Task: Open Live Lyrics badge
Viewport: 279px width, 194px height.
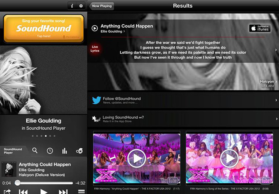Action: pyautogui.click(x=95, y=49)
